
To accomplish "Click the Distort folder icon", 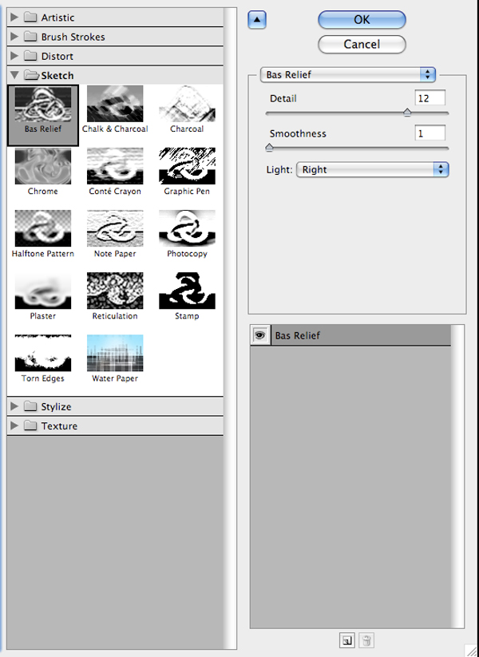I will (30, 56).
